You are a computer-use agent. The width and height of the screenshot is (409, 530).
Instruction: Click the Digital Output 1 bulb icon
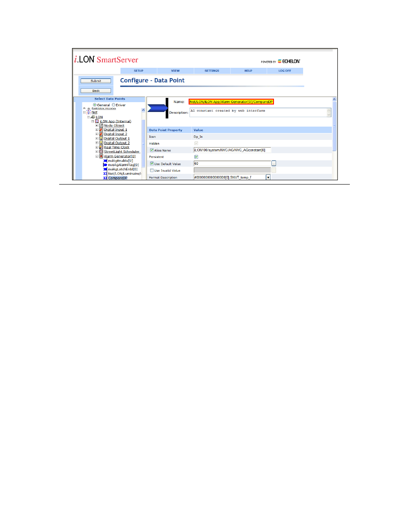(101, 138)
